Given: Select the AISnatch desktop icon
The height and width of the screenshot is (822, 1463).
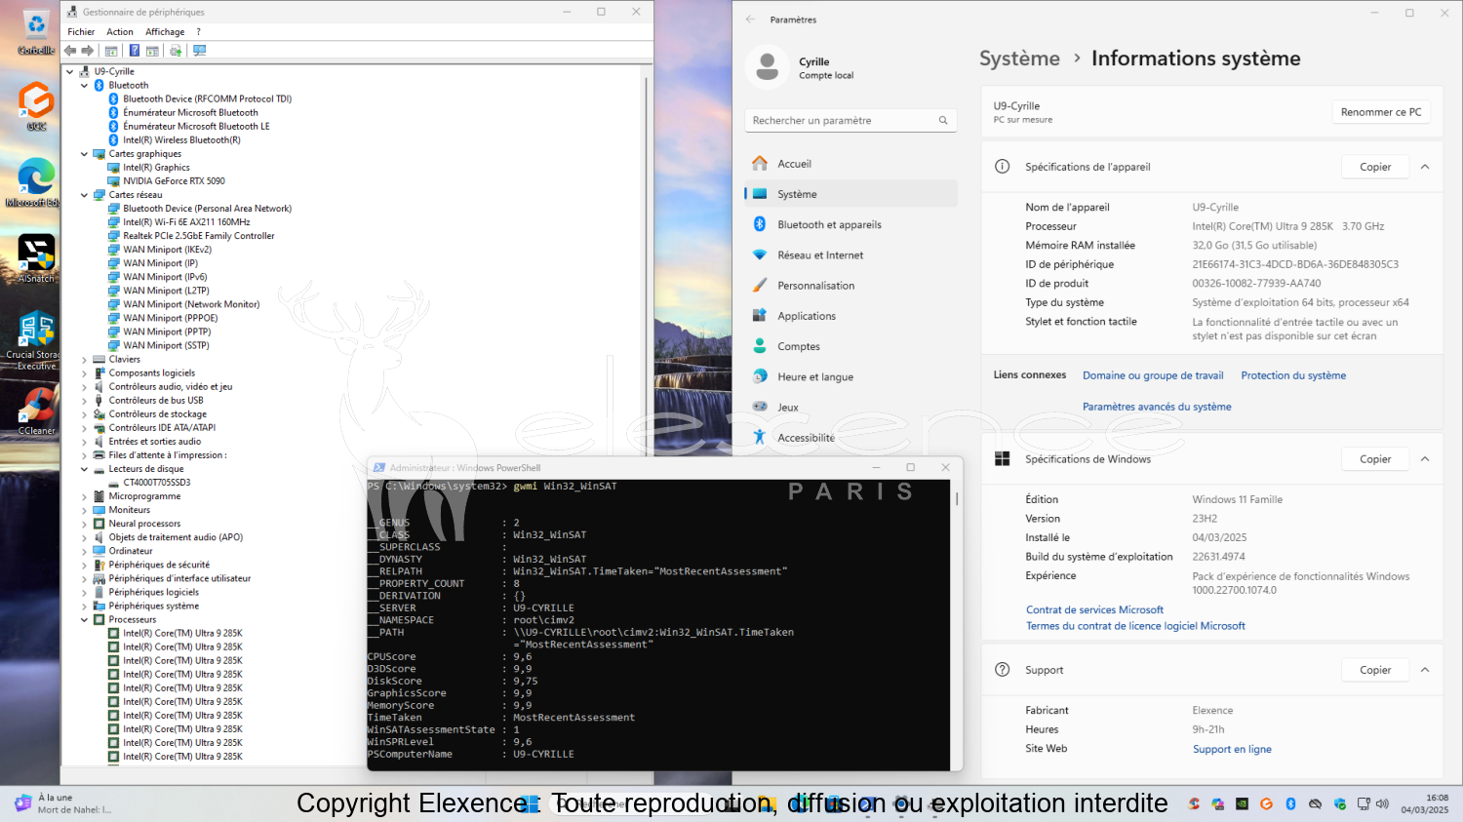Looking at the screenshot, I should point(36,258).
